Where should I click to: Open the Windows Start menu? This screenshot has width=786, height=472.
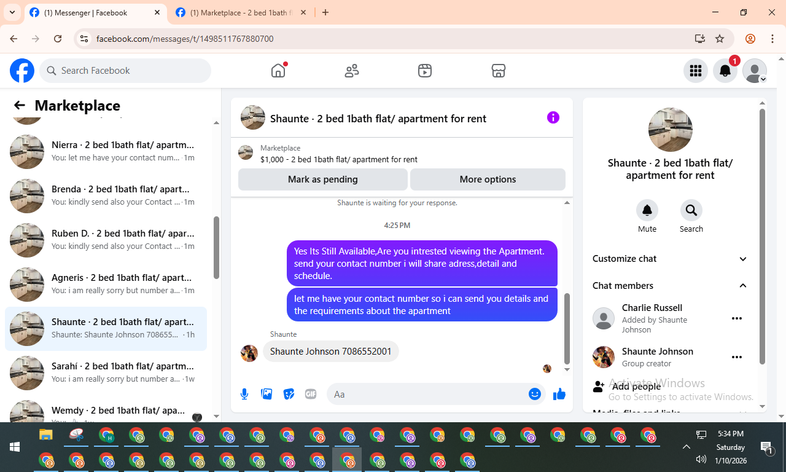[x=15, y=447]
